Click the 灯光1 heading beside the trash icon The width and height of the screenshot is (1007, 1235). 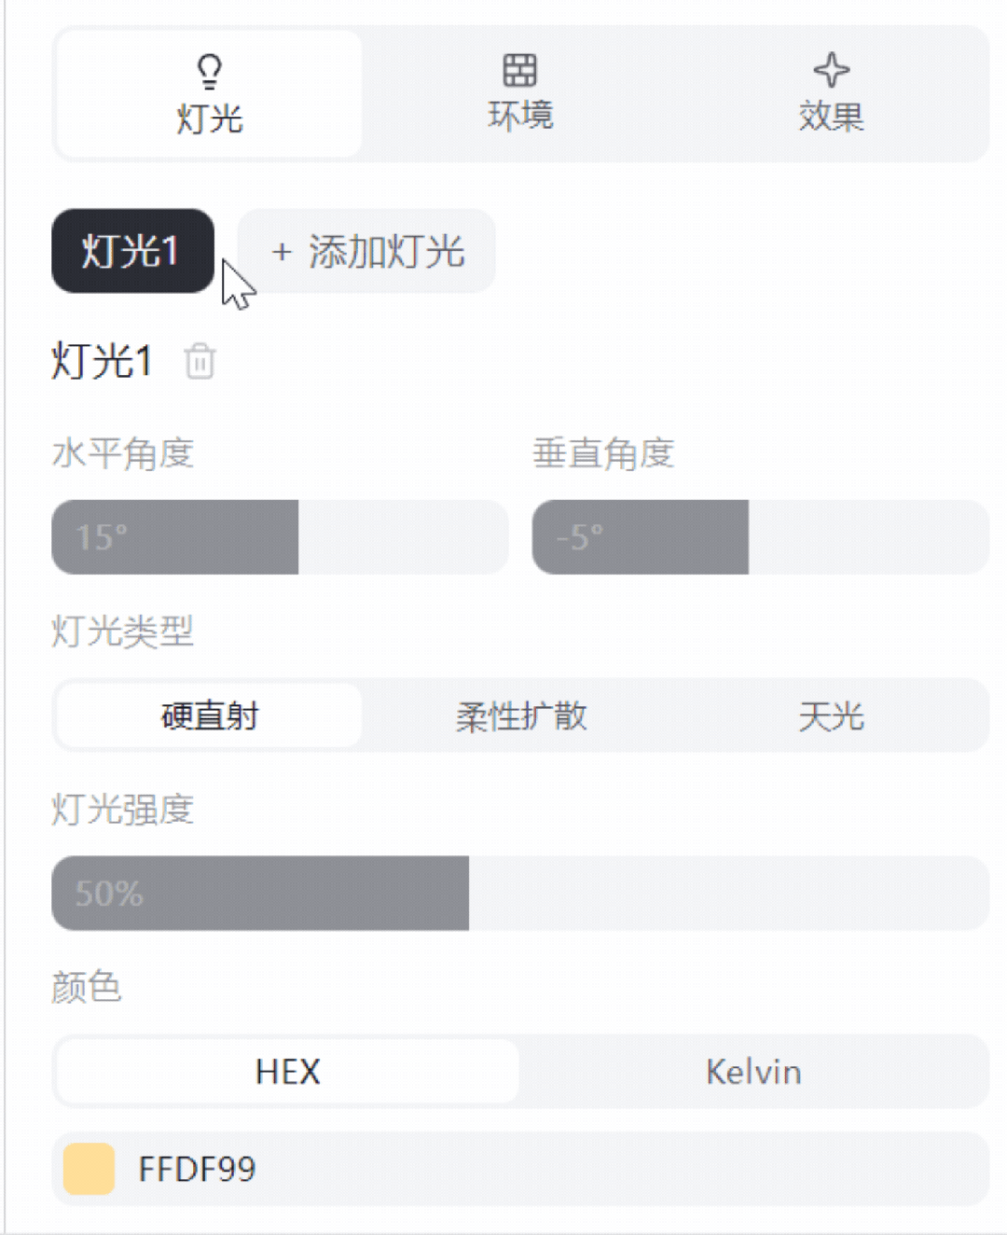tap(102, 361)
